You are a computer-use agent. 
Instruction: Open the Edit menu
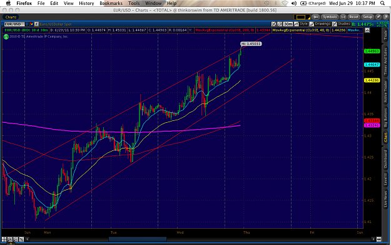click(54, 3)
